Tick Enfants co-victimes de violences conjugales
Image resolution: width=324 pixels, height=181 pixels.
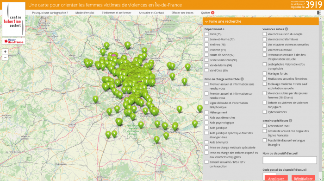point(265,103)
